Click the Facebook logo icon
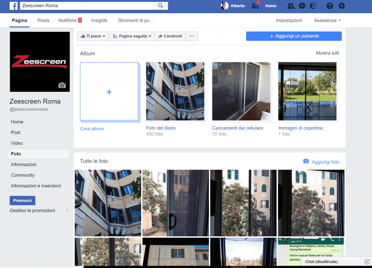Image resolution: width=372 pixels, height=268 pixels. [x=13, y=6]
